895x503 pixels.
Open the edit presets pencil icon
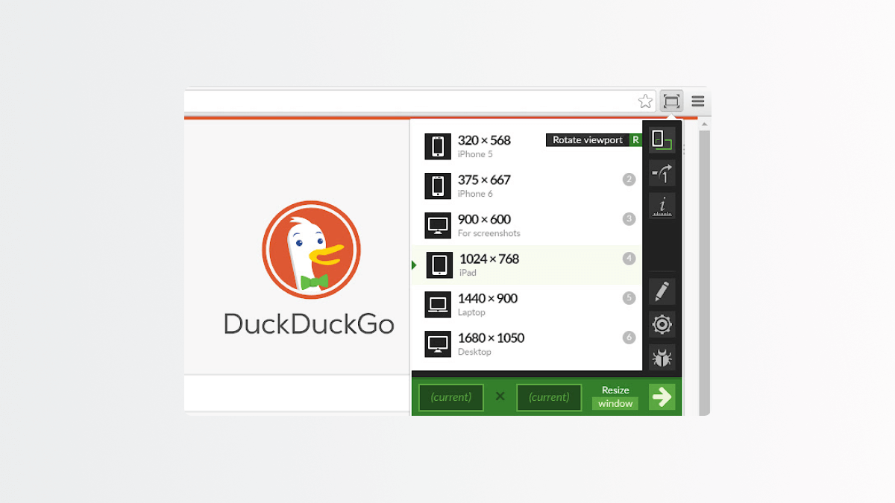click(x=662, y=291)
